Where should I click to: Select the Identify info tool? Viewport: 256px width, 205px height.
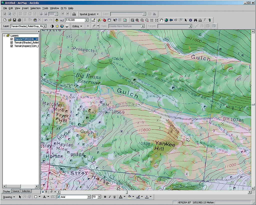[x=190, y=20]
